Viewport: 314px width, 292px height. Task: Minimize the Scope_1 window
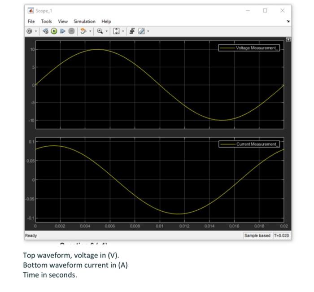[248, 11]
